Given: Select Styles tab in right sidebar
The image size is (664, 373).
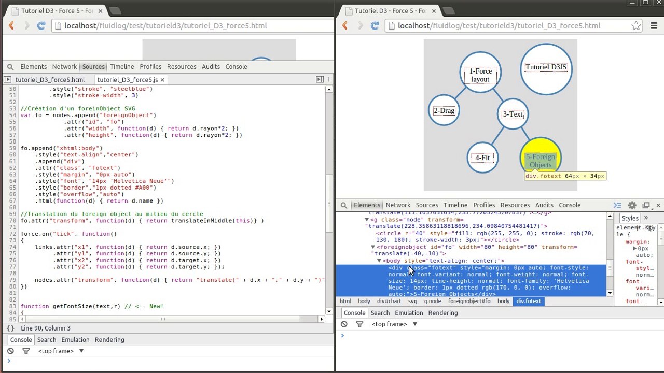Looking at the screenshot, I should [x=630, y=218].
